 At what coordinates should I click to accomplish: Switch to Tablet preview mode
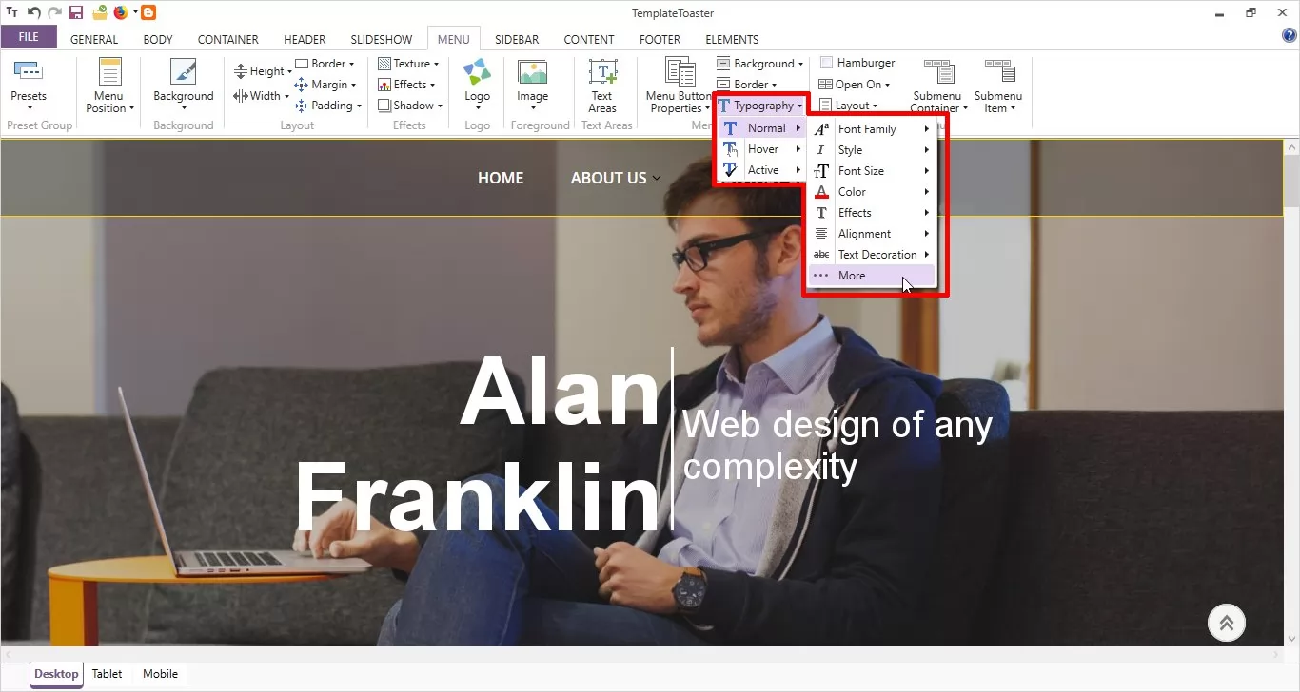[x=107, y=674]
